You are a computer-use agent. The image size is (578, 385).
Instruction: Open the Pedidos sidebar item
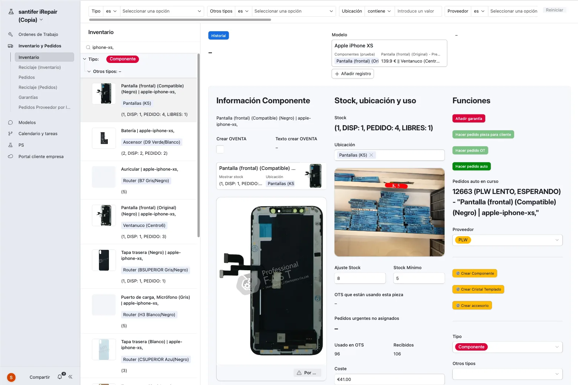click(x=27, y=77)
